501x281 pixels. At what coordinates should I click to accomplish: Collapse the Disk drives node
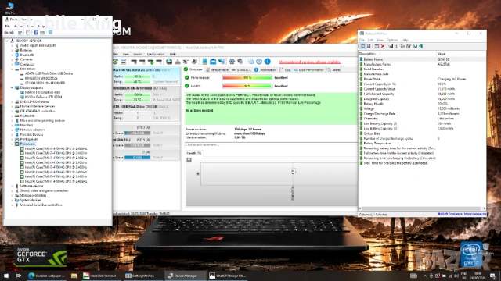[13, 69]
